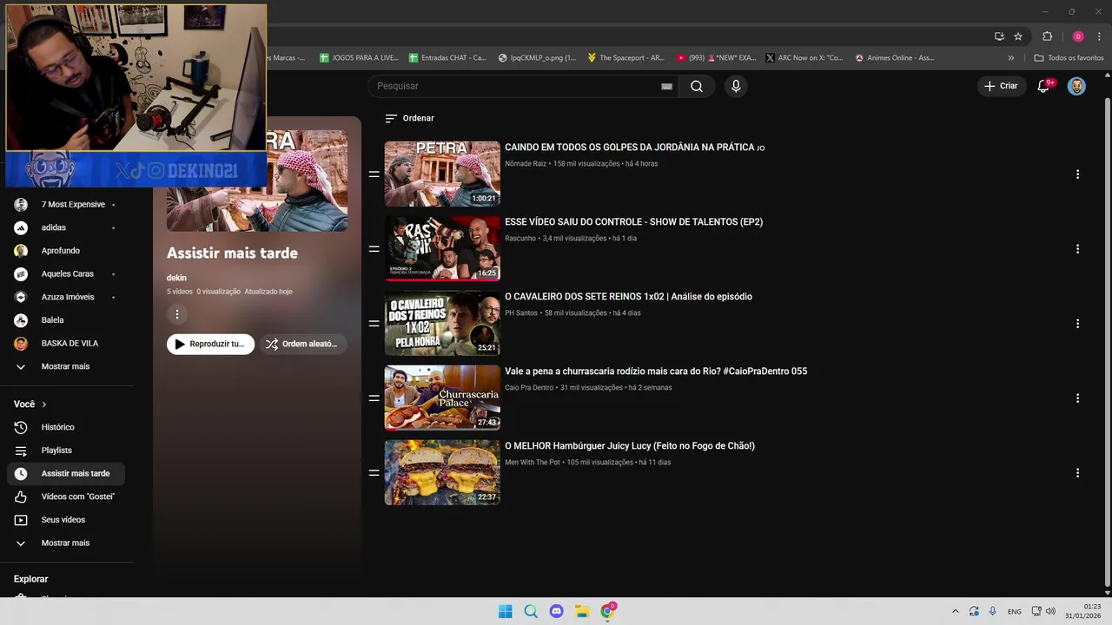The width and height of the screenshot is (1112, 625).
Task: Grab reorder handle of Juicy Lucy video
Action: click(374, 473)
